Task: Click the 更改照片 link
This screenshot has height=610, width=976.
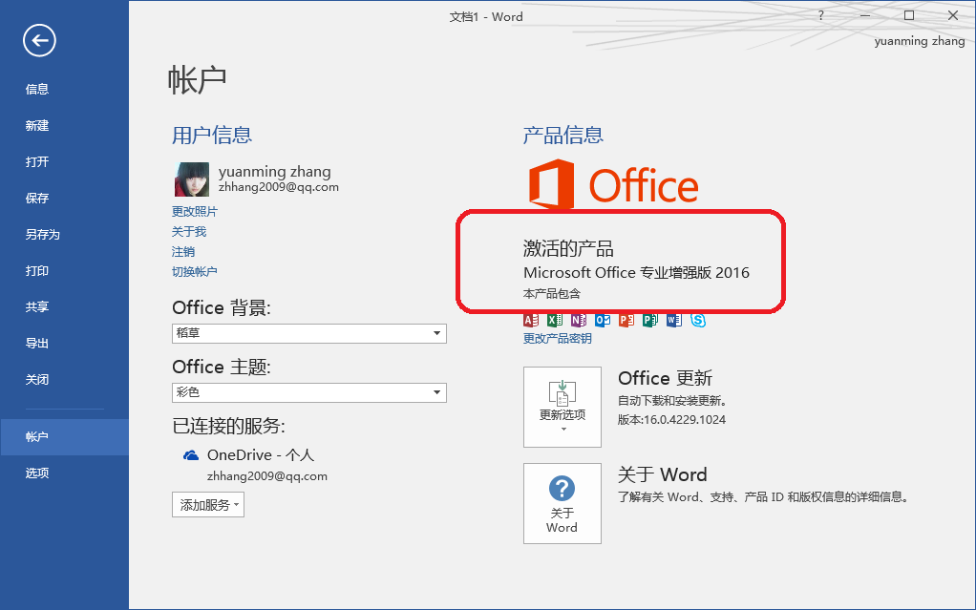Action: (x=195, y=212)
